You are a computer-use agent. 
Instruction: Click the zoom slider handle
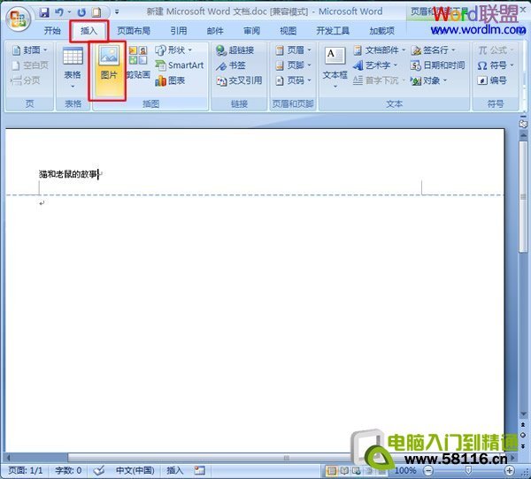[468, 470]
